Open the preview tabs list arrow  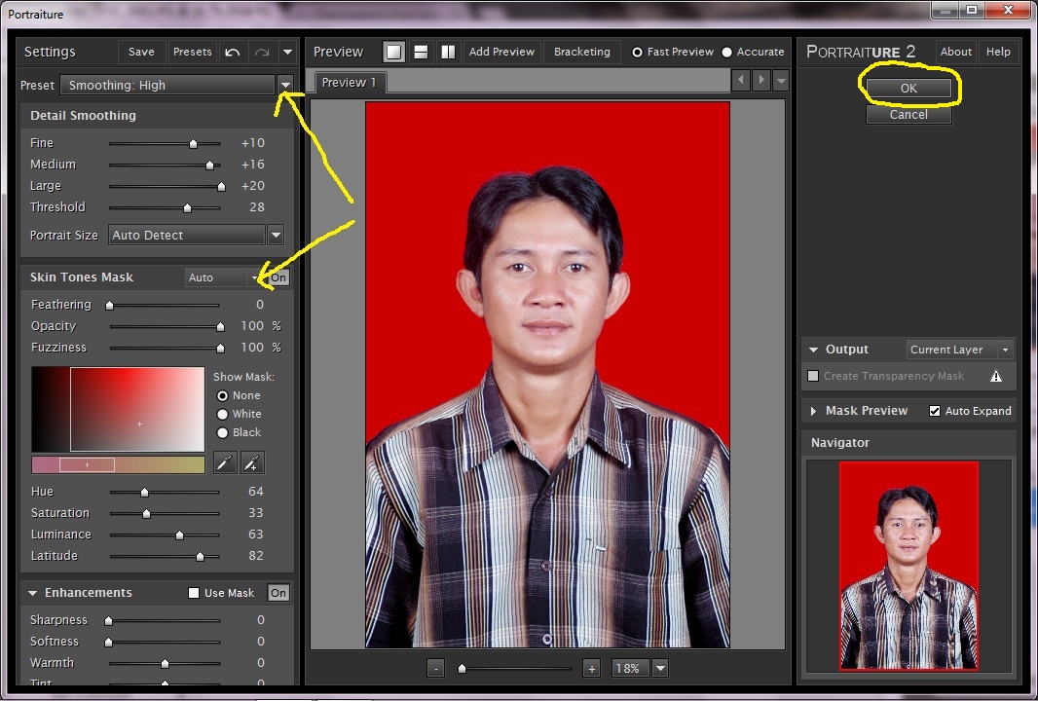pos(781,80)
